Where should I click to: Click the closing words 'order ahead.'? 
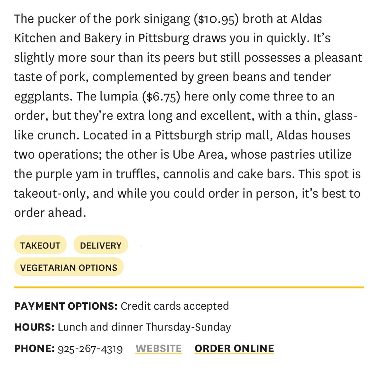click(50, 213)
